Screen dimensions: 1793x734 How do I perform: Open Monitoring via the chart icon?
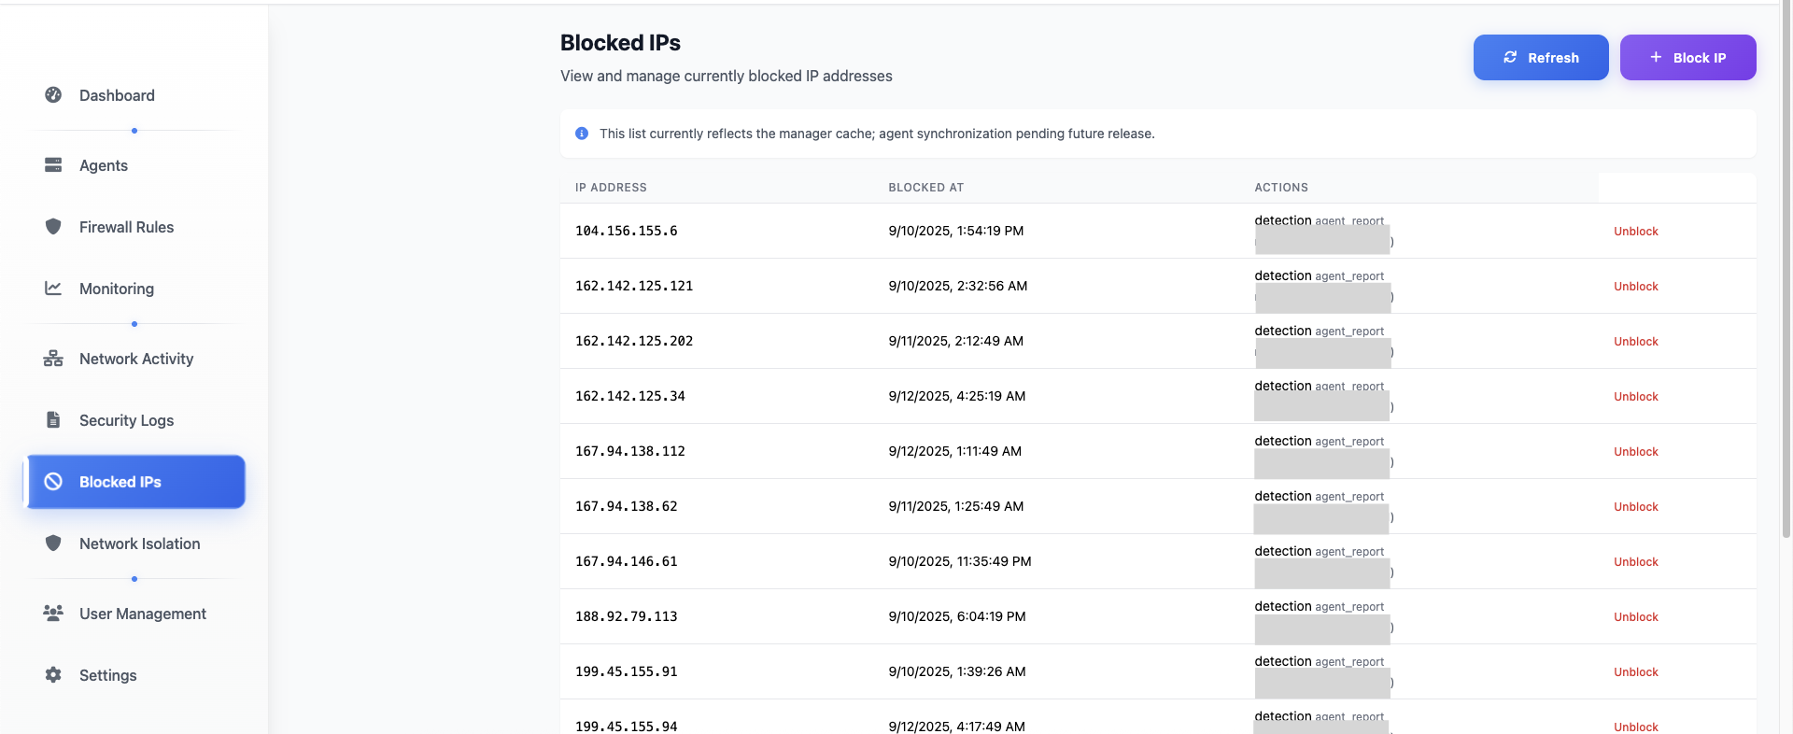(x=53, y=289)
